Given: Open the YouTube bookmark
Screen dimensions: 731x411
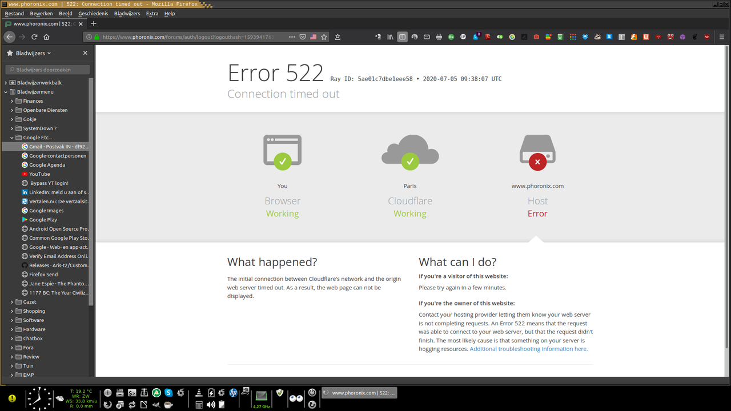Looking at the screenshot, I should 36,174.
